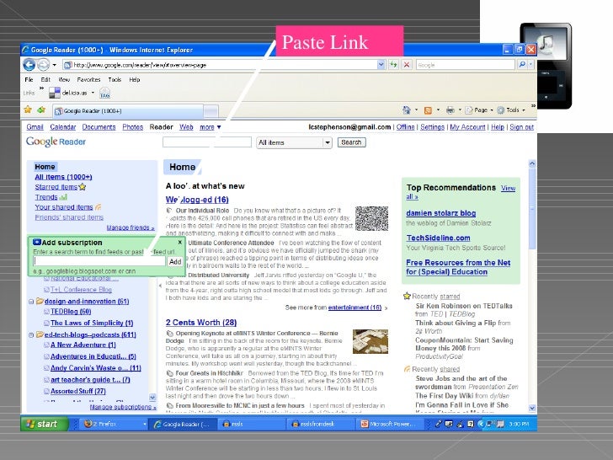Open the del.icio.us dropdown arrow
This screenshot has width=613, height=460.
tap(93, 93)
